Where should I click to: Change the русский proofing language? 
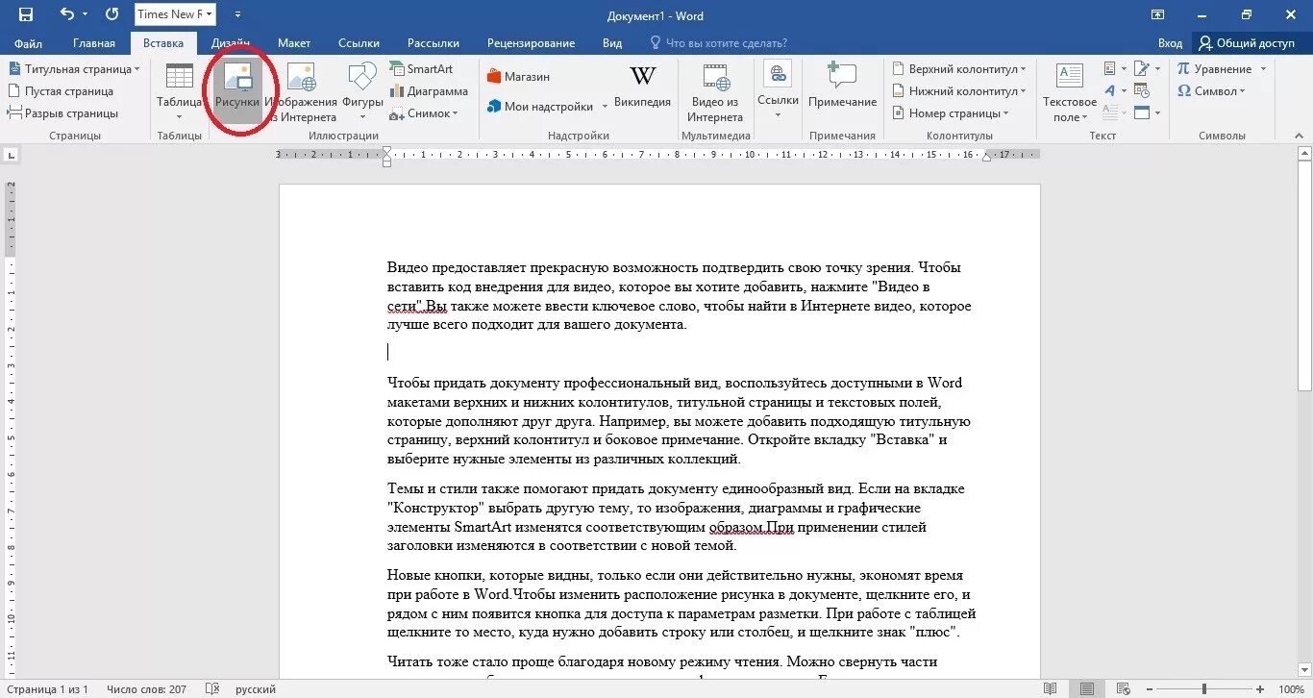(x=257, y=689)
